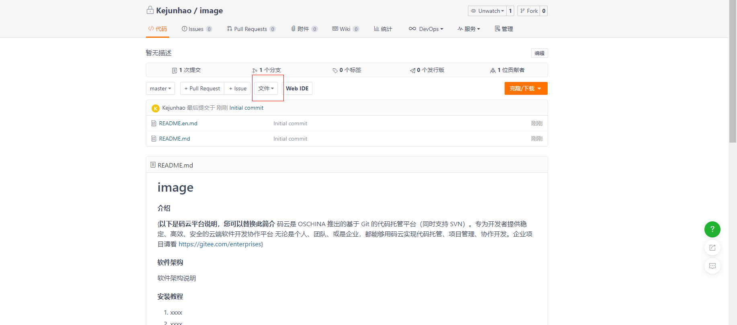
Task: Click the fork count number
Action: tap(544, 11)
